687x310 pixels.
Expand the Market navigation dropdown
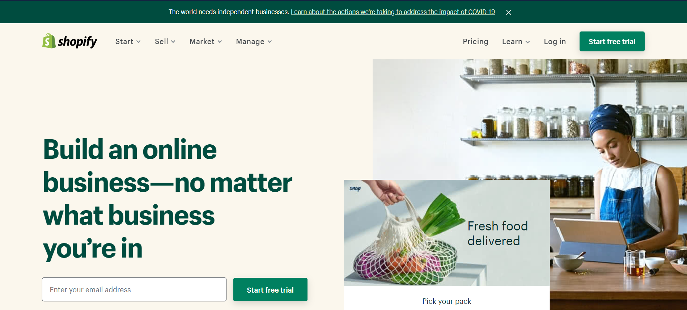click(x=206, y=42)
